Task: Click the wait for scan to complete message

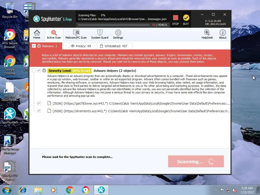Action: click(77, 157)
